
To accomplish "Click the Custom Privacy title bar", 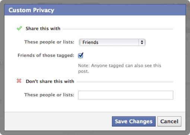I will pyautogui.click(x=95, y=10).
